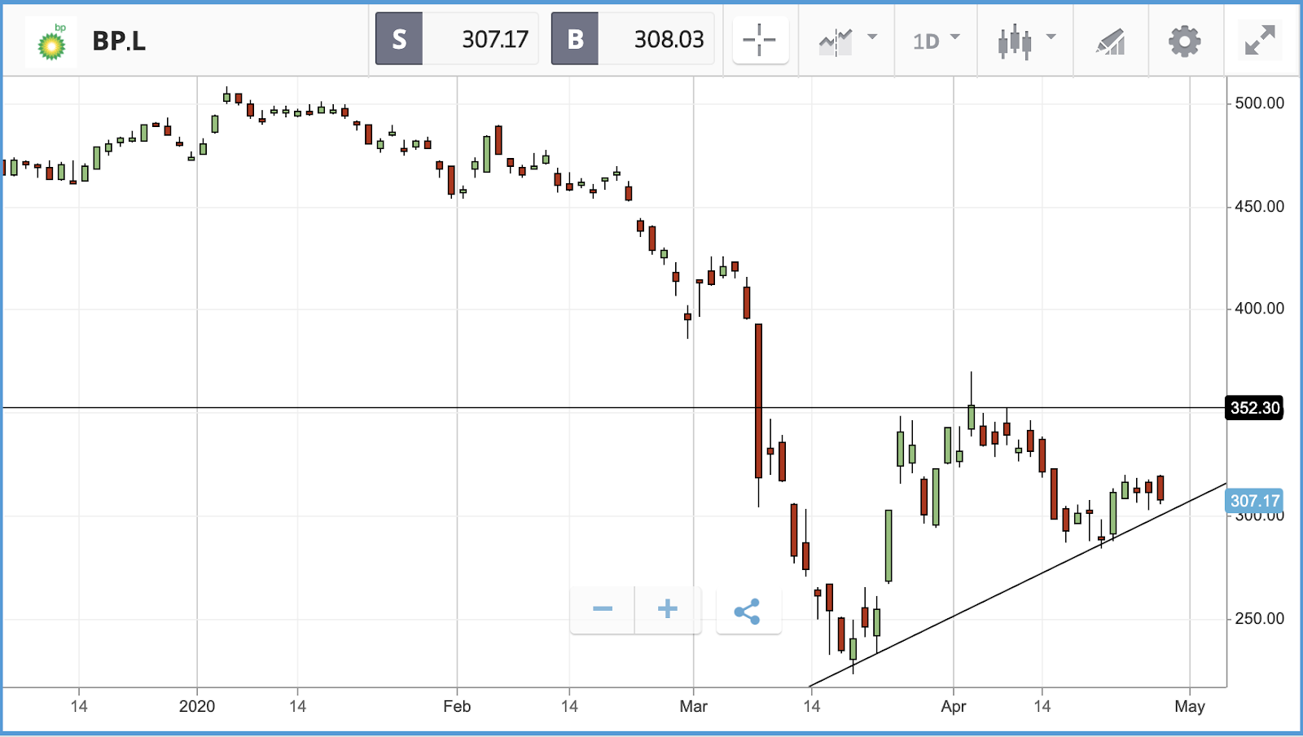
Task: Expand the chart to fullscreen
Action: coord(1260,40)
